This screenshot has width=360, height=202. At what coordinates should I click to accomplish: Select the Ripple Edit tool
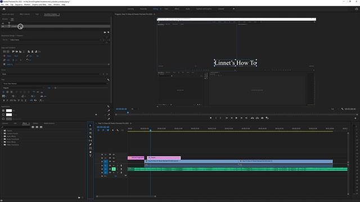(90, 133)
